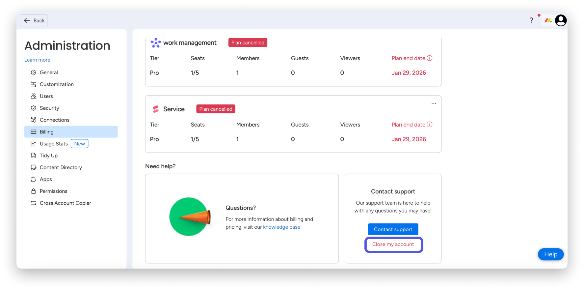584x290 pixels.
Task: Open the user profile avatar
Action: tap(561, 20)
